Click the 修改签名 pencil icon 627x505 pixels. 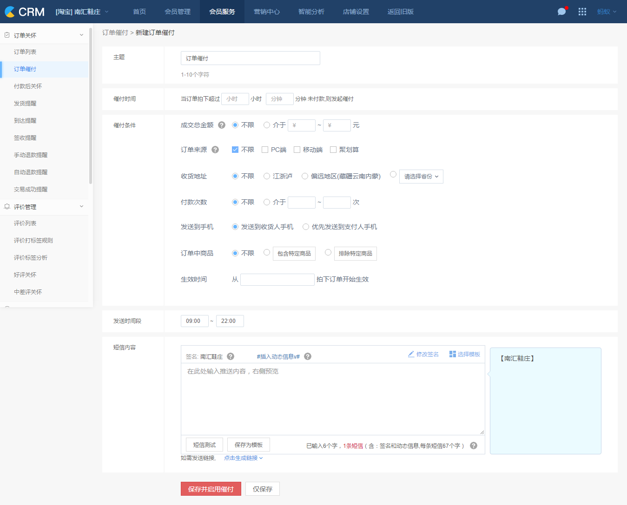coord(411,354)
